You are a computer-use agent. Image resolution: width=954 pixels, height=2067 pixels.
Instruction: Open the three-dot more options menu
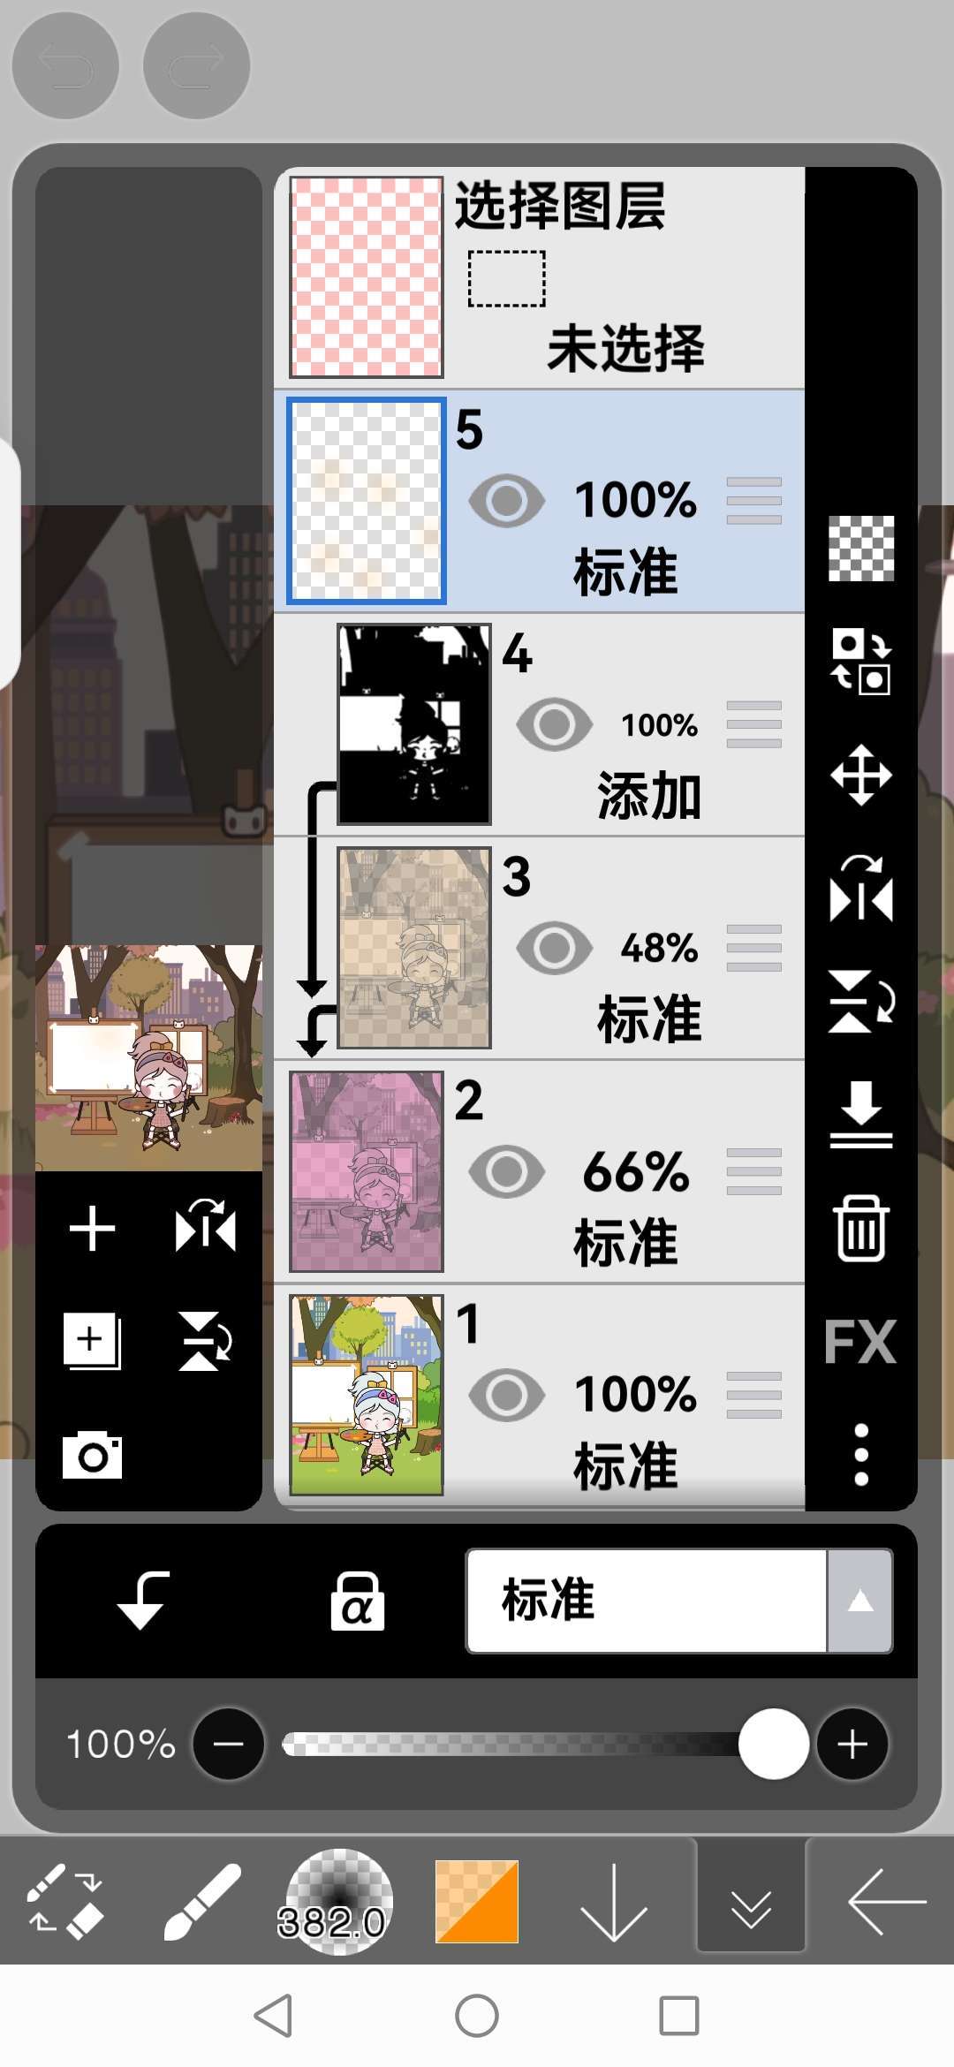point(861,1455)
